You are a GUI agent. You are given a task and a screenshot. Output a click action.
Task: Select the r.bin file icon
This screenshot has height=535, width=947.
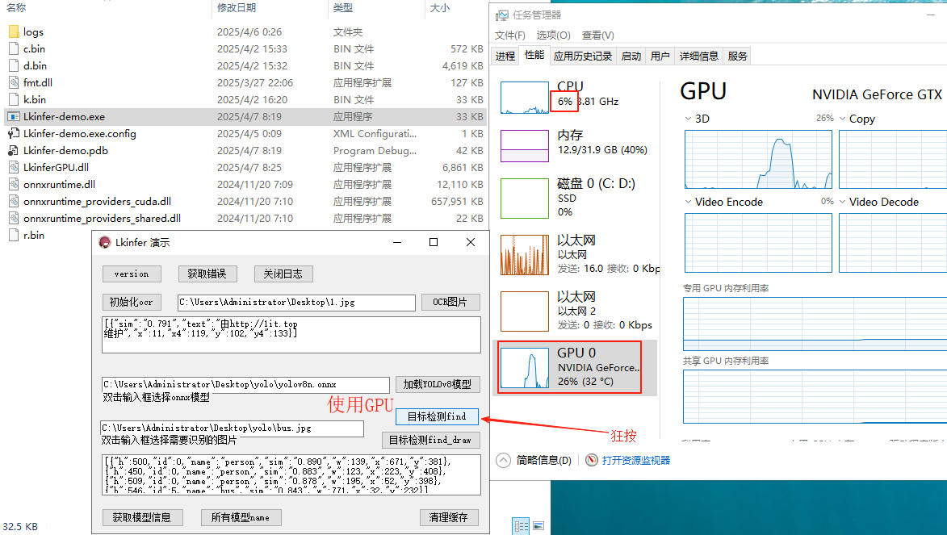pyautogui.click(x=14, y=235)
